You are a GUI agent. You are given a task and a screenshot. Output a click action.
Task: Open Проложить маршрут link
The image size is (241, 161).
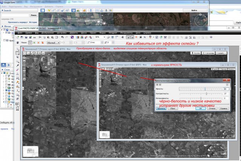coord(18,22)
